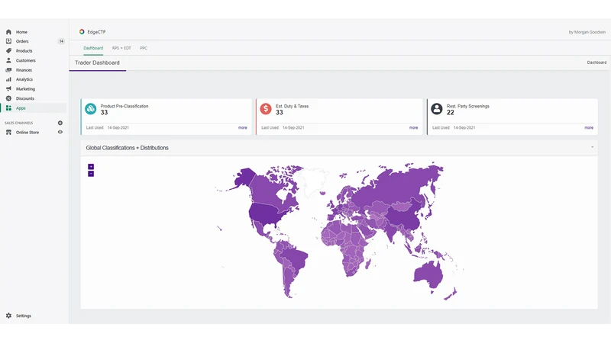The width and height of the screenshot is (611, 343).
Task: View Online Store with the eye icon
Action: click(60, 132)
